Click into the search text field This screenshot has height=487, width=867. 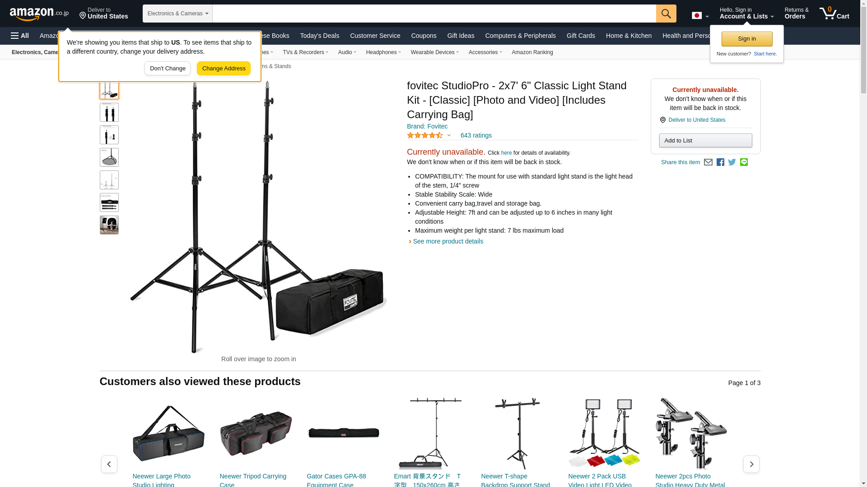point(434,14)
